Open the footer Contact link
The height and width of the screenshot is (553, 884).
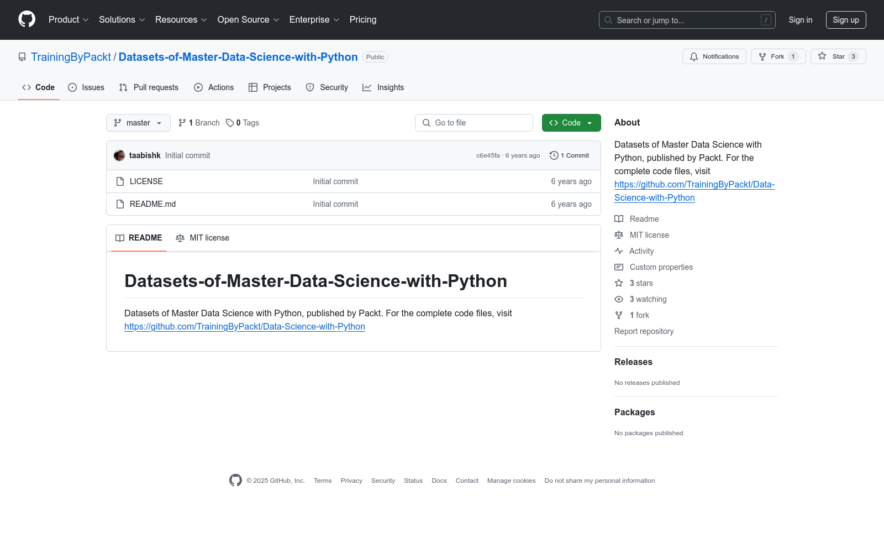point(467,481)
